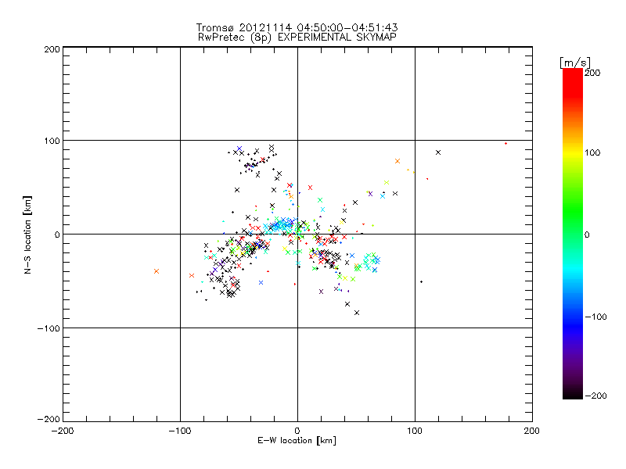626x469 pixels.
Task: Click the black X marker near 120 km east
Action: pos(438,152)
